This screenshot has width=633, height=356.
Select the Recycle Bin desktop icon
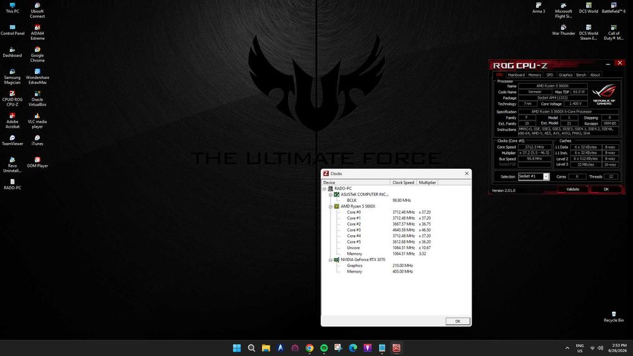pos(613,317)
